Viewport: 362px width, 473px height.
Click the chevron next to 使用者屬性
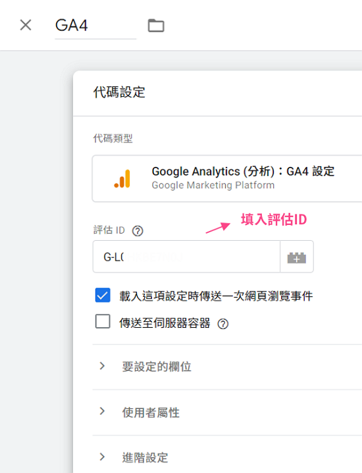[102, 411]
